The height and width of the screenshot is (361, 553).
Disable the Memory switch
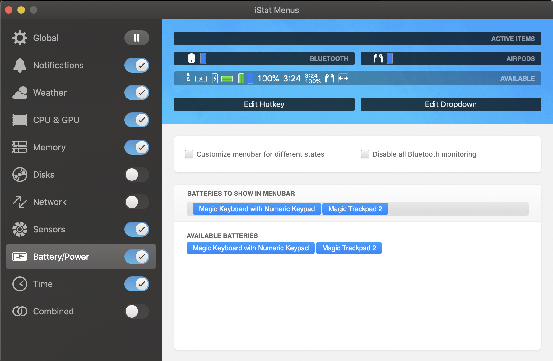coord(137,147)
